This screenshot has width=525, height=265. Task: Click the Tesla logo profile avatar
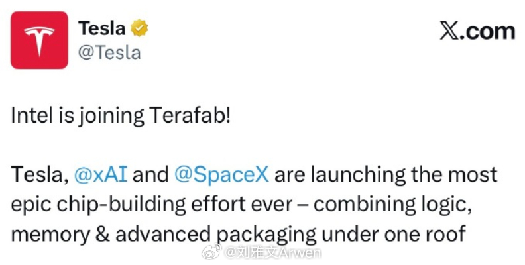38,40
